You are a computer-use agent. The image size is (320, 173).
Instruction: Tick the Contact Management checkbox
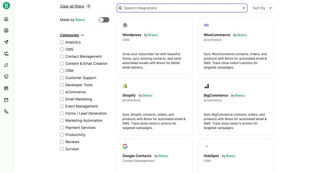[x=62, y=56]
